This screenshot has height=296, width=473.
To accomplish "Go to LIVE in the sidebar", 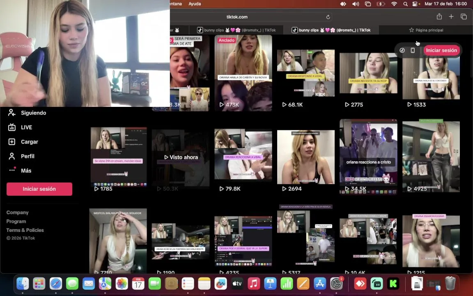I will point(20,127).
